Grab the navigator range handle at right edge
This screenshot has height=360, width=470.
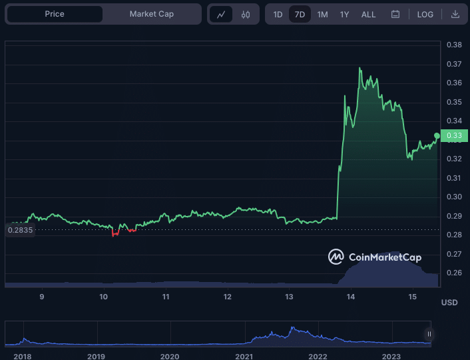429,334
